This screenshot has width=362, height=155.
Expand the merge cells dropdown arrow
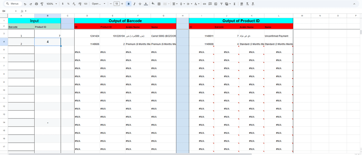click(x=169, y=4)
